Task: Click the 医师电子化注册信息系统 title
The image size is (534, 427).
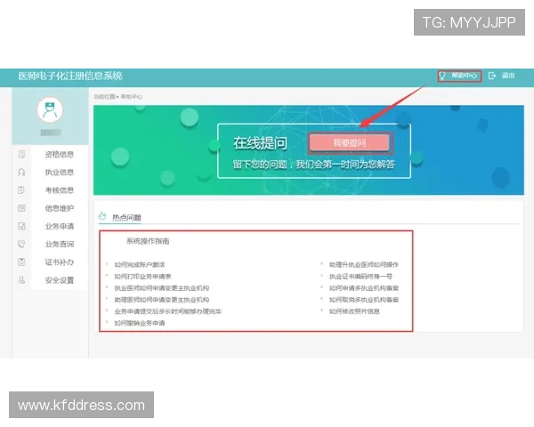Action: point(70,76)
